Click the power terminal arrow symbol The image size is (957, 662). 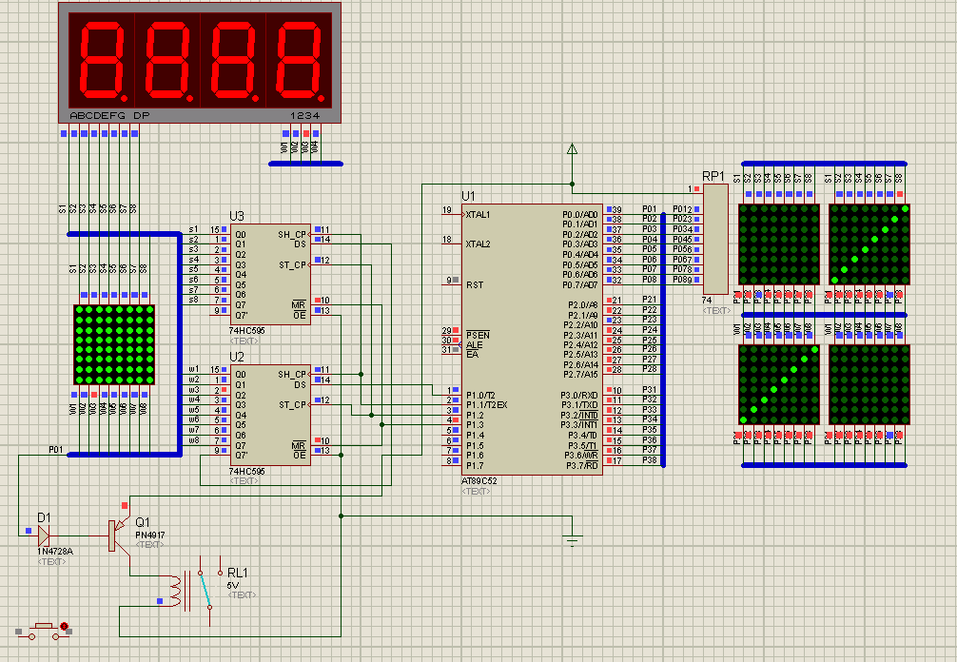tap(572, 149)
